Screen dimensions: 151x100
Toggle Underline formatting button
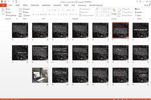[38, 14]
